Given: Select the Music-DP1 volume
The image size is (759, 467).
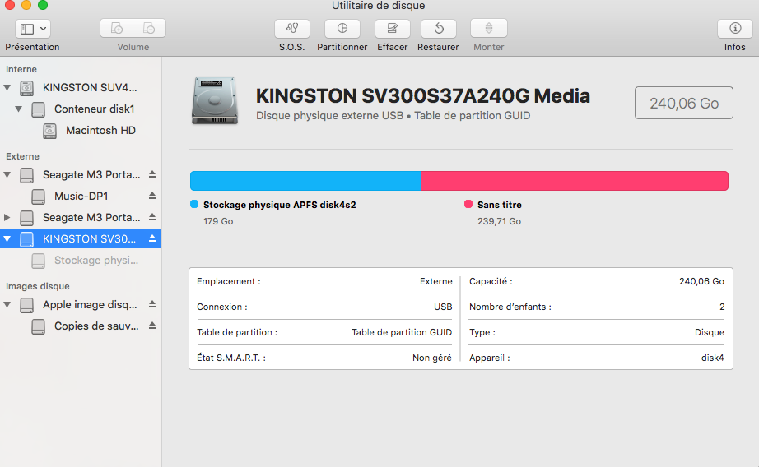Looking at the screenshot, I should (x=81, y=196).
